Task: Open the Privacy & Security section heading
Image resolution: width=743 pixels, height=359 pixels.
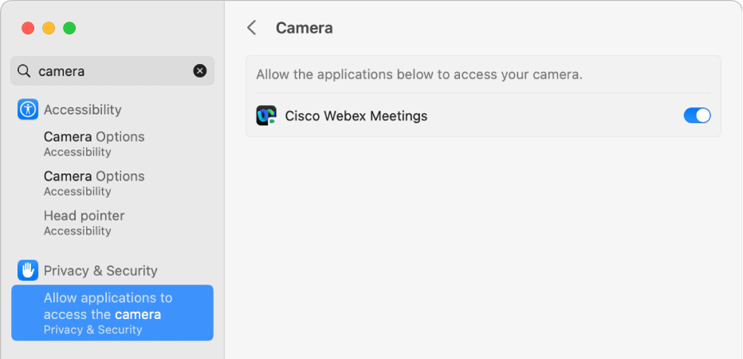Action: click(100, 270)
